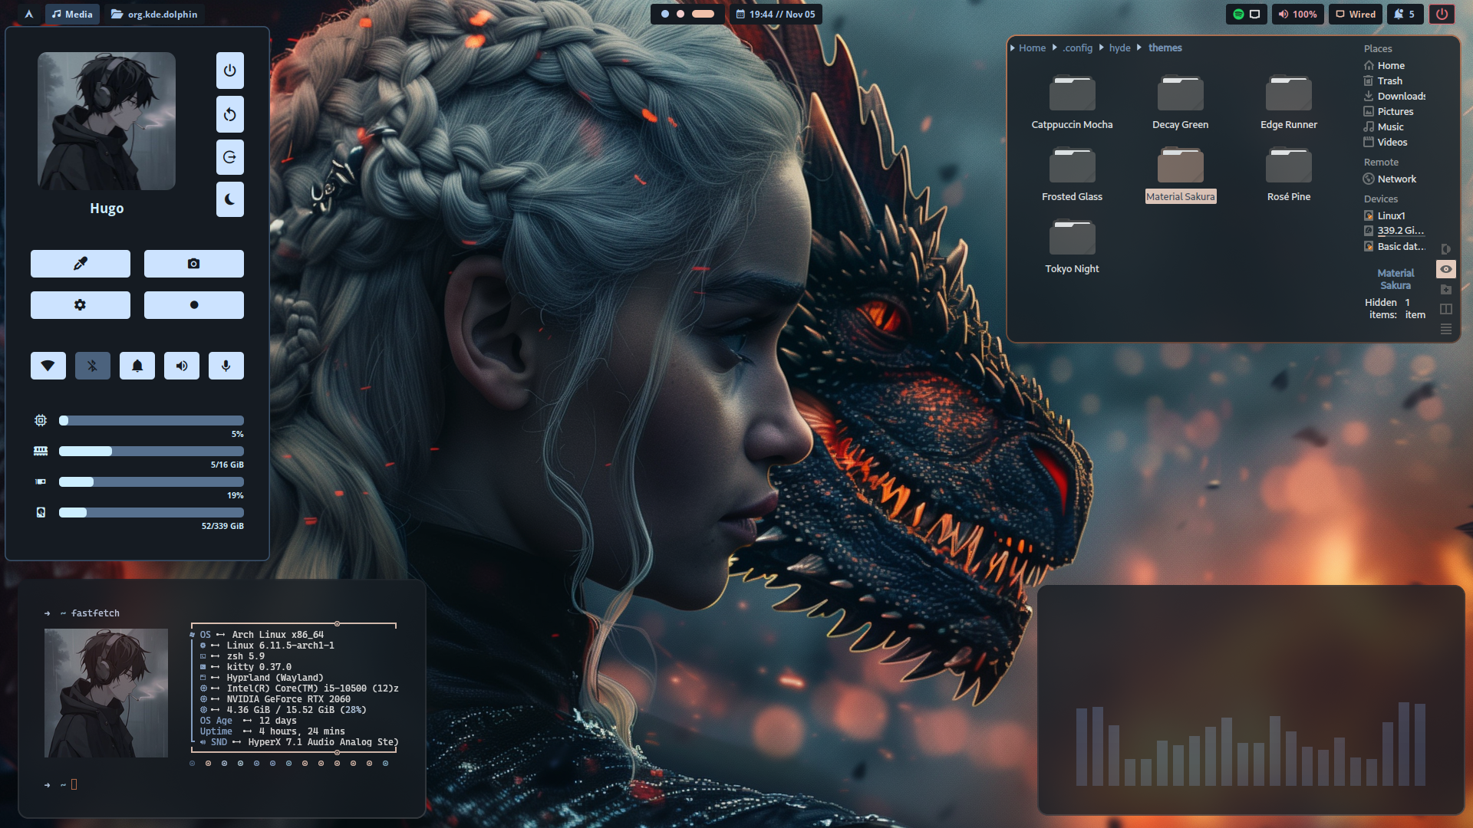Screen dimensions: 1473x828
Task: Open the Rosé Pine folder
Action: 1289,175
